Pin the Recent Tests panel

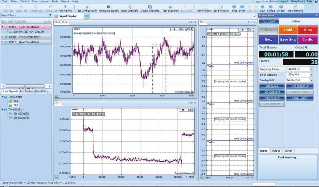coord(50,15)
